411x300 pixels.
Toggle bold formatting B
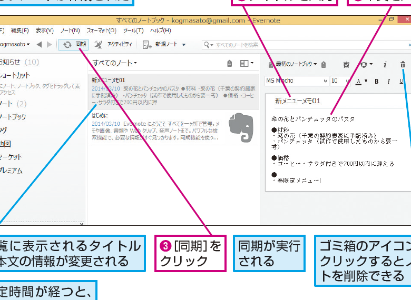[376, 82]
